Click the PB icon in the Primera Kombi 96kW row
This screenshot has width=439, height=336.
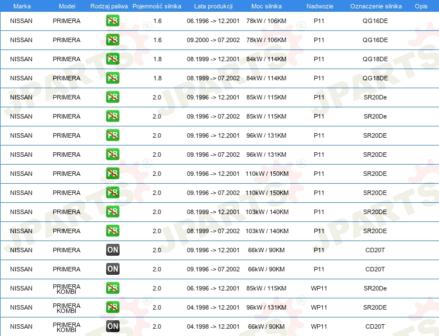coord(112,307)
